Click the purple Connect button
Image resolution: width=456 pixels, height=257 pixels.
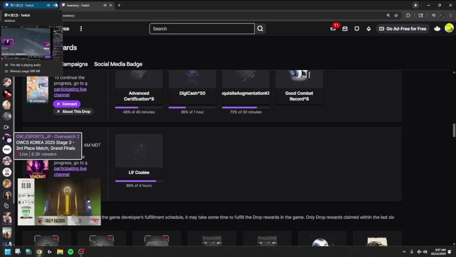point(67,104)
